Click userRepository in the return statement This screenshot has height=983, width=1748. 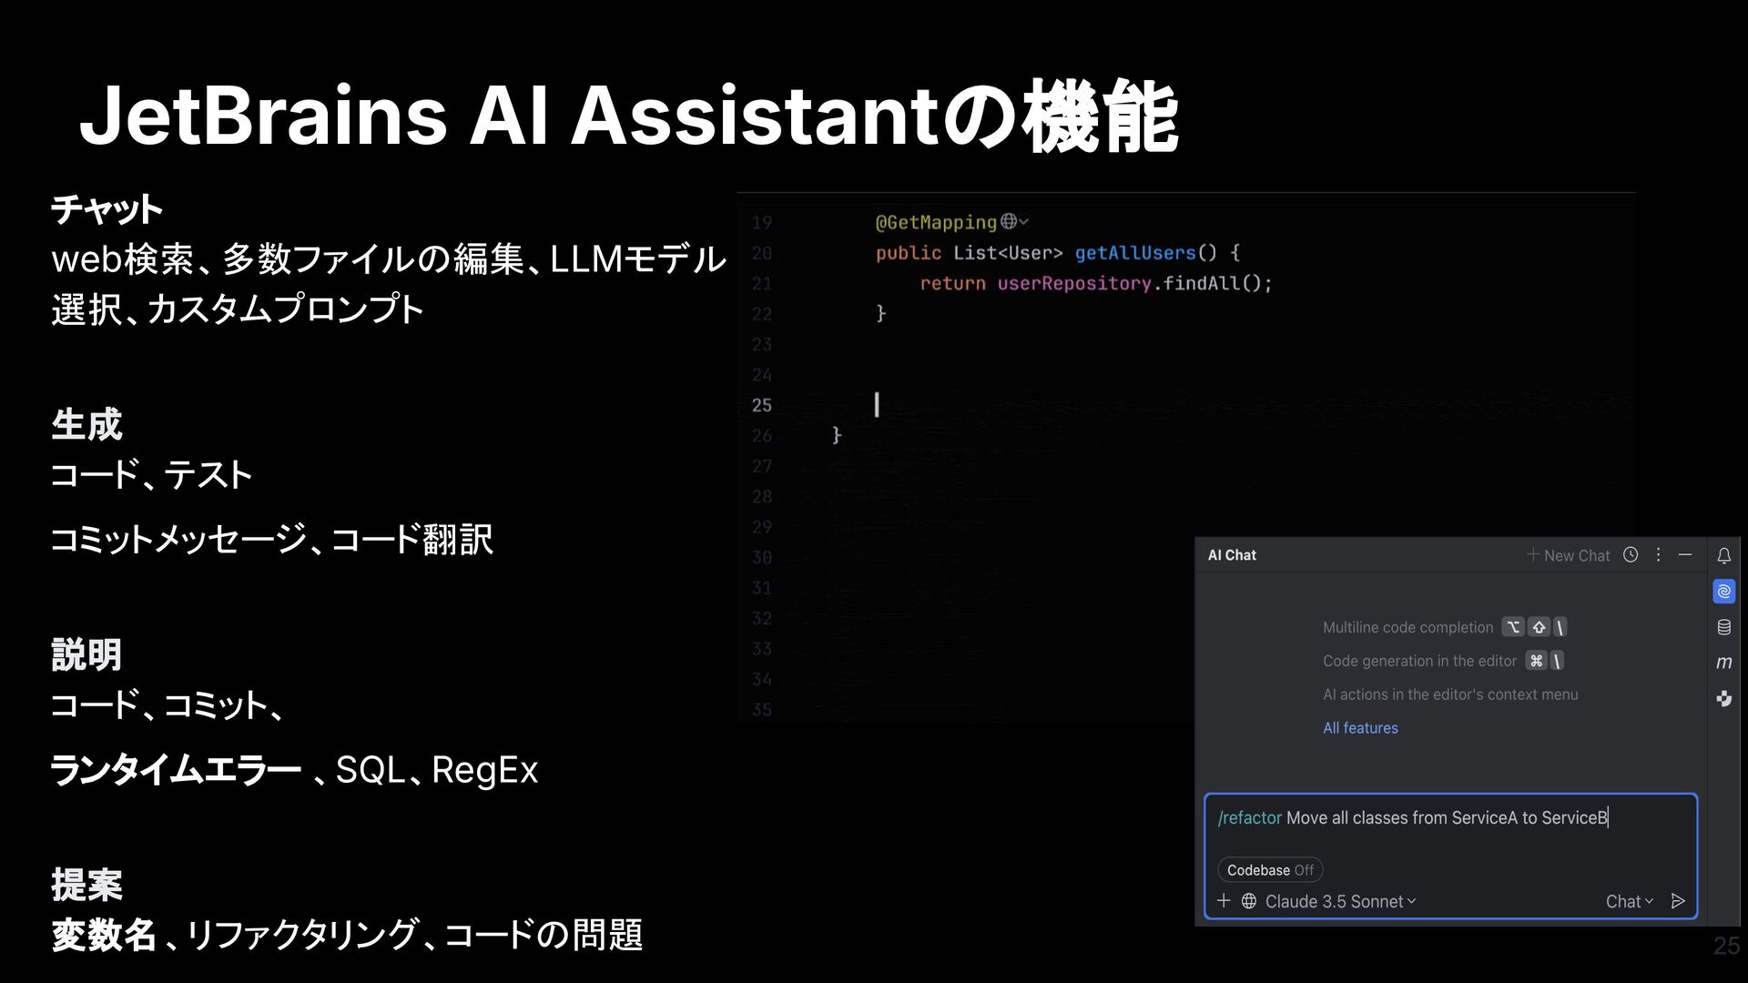1074,283
